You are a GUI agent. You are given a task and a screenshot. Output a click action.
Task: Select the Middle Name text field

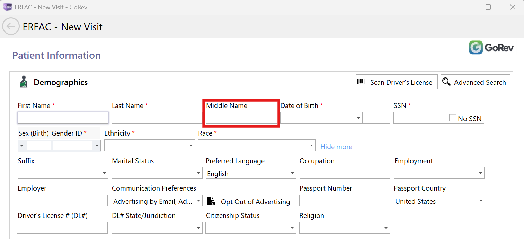tap(241, 118)
